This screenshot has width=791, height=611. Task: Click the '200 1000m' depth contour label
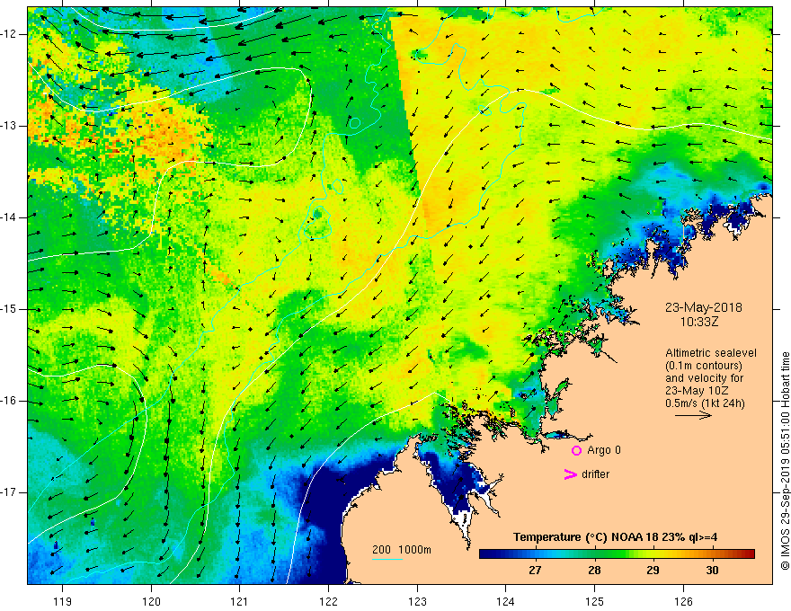tap(402, 550)
